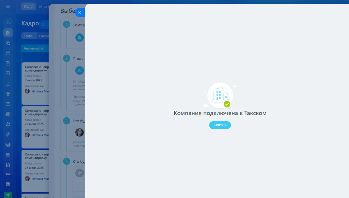This screenshot has height=198, width=349.
Task: Open the chats messenger icon
Action: tap(8, 43)
